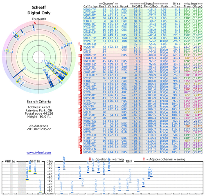
Task: Click the pink Adjacent channel warning legend icon
Action: coord(144,159)
